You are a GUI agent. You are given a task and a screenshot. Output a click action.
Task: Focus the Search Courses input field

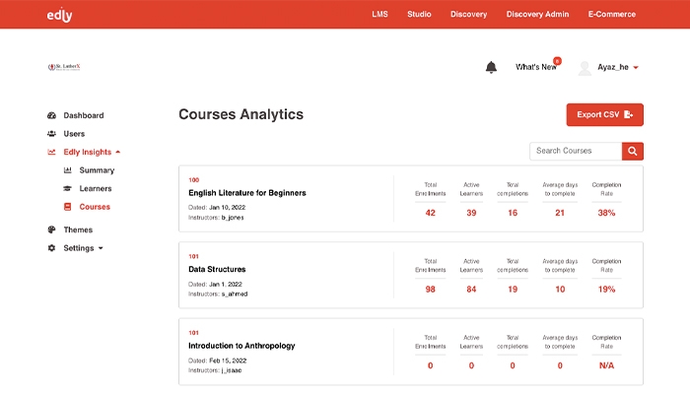(x=576, y=151)
